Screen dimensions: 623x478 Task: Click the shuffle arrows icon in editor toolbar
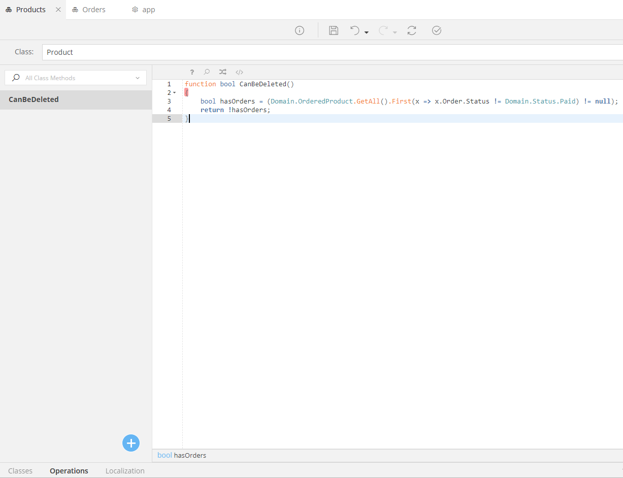(x=222, y=72)
